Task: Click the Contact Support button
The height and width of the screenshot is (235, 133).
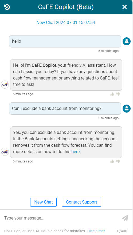Action: 81,202
